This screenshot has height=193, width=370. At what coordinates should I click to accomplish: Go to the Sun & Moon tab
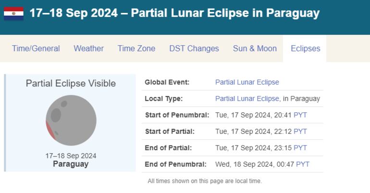(255, 48)
